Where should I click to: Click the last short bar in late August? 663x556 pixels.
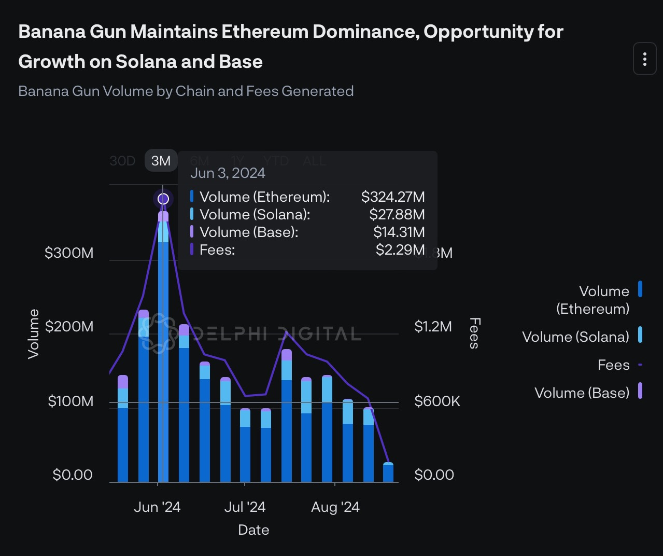click(x=388, y=472)
